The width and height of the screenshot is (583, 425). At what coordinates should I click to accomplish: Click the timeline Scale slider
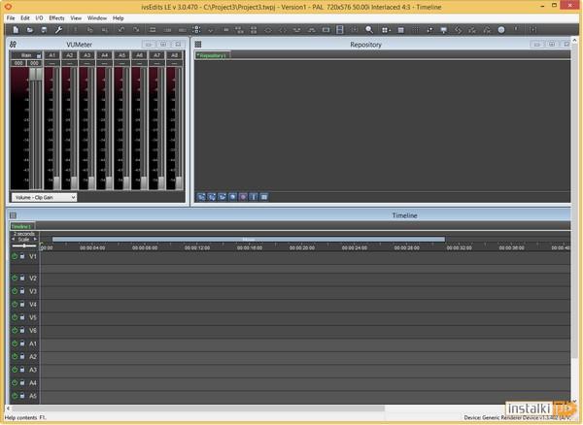24,245
